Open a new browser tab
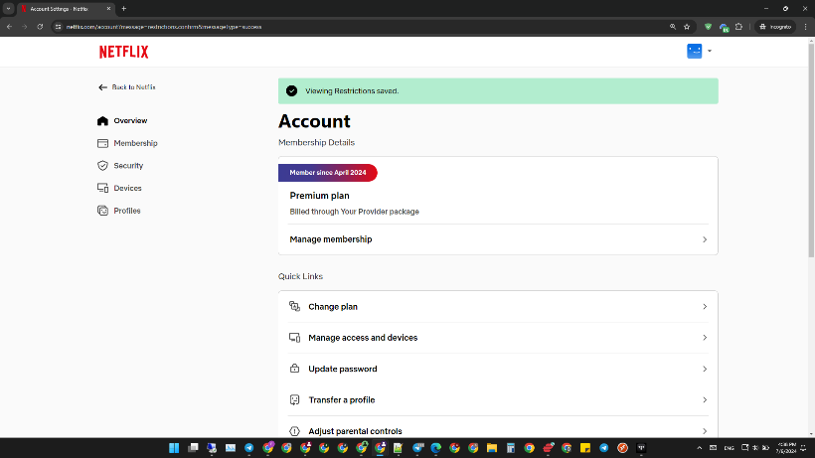The image size is (815, 458). click(x=123, y=9)
